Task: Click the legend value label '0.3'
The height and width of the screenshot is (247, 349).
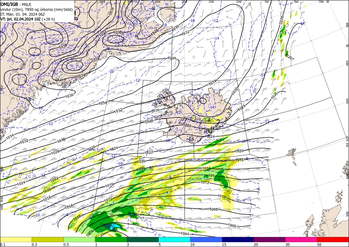Action: [34, 245]
